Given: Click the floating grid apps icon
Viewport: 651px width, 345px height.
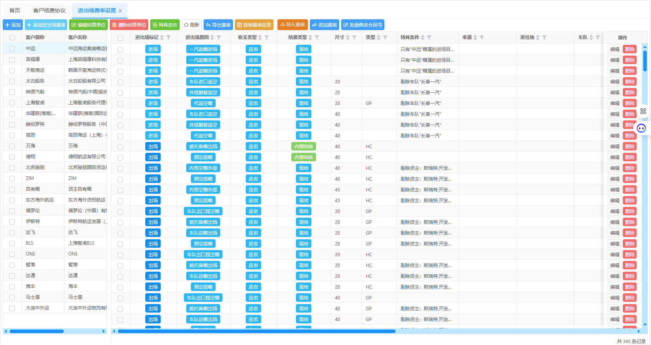Looking at the screenshot, I should coord(643,111).
